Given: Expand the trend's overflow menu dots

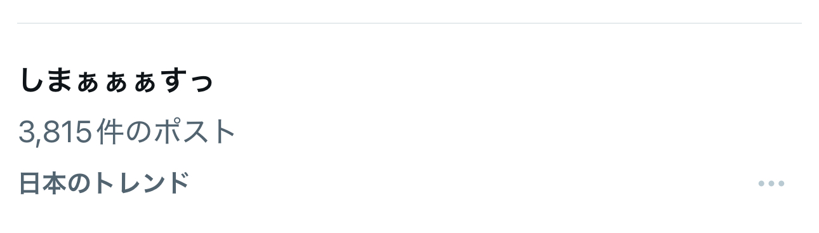Looking at the screenshot, I should [771, 183].
